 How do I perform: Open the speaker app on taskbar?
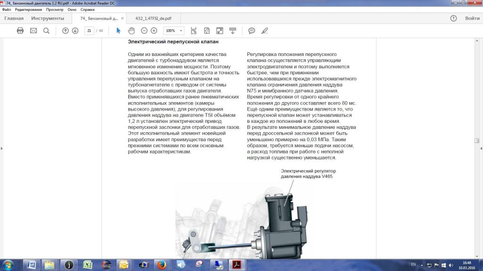tap(181, 265)
